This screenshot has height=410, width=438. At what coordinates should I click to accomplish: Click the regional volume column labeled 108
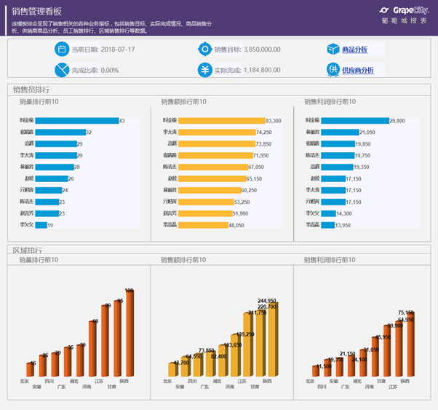pyautogui.click(x=130, y=334)
